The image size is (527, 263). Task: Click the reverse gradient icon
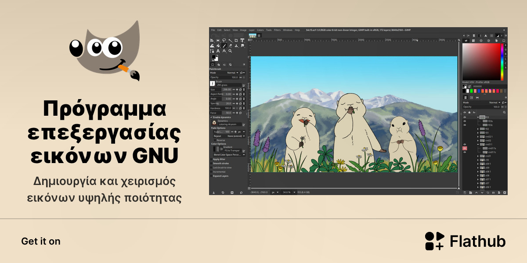[x=221, y=149]
